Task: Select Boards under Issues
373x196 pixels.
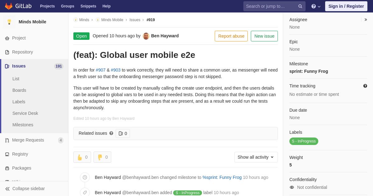Action: pyautogui.click(x=19, y=90)
